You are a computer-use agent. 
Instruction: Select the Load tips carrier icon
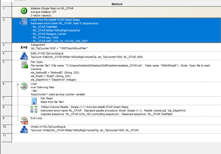(x=24, y=22)
